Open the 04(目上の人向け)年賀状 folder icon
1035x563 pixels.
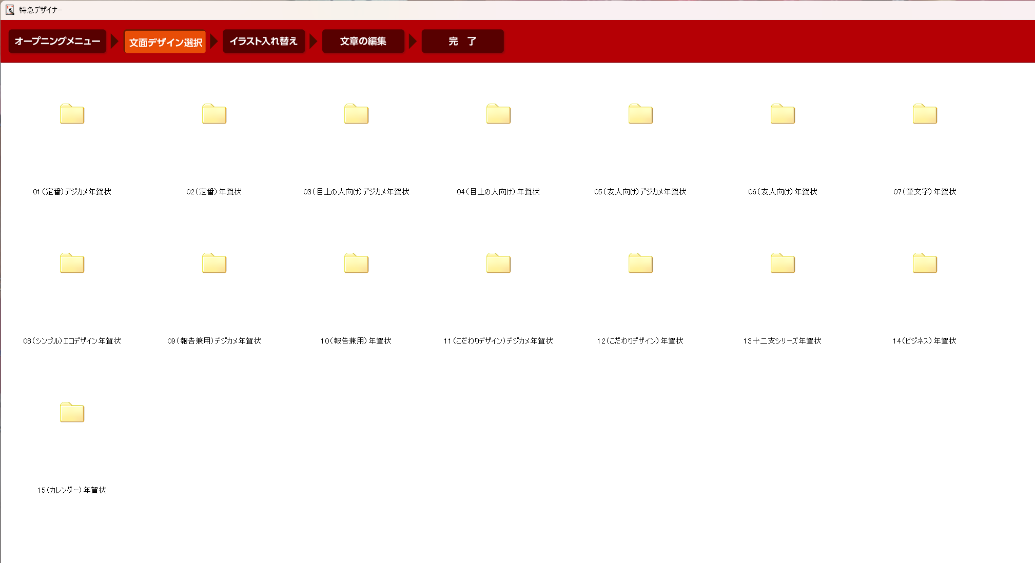[498, 114]
